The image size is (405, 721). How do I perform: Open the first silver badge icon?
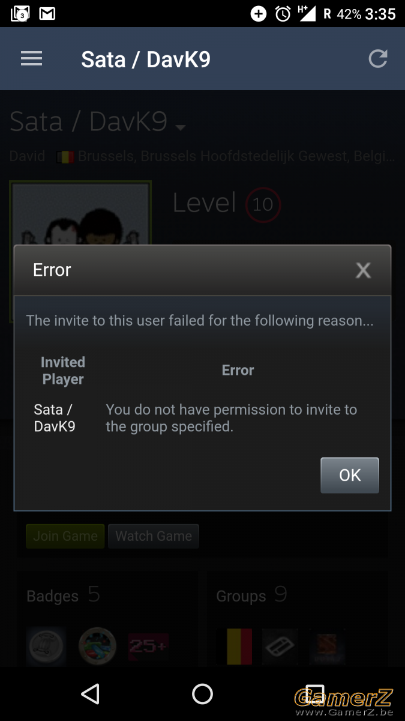tap(46, 646)
